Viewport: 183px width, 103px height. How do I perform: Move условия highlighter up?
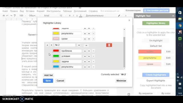pyautogui.click(x=85, y=56)
